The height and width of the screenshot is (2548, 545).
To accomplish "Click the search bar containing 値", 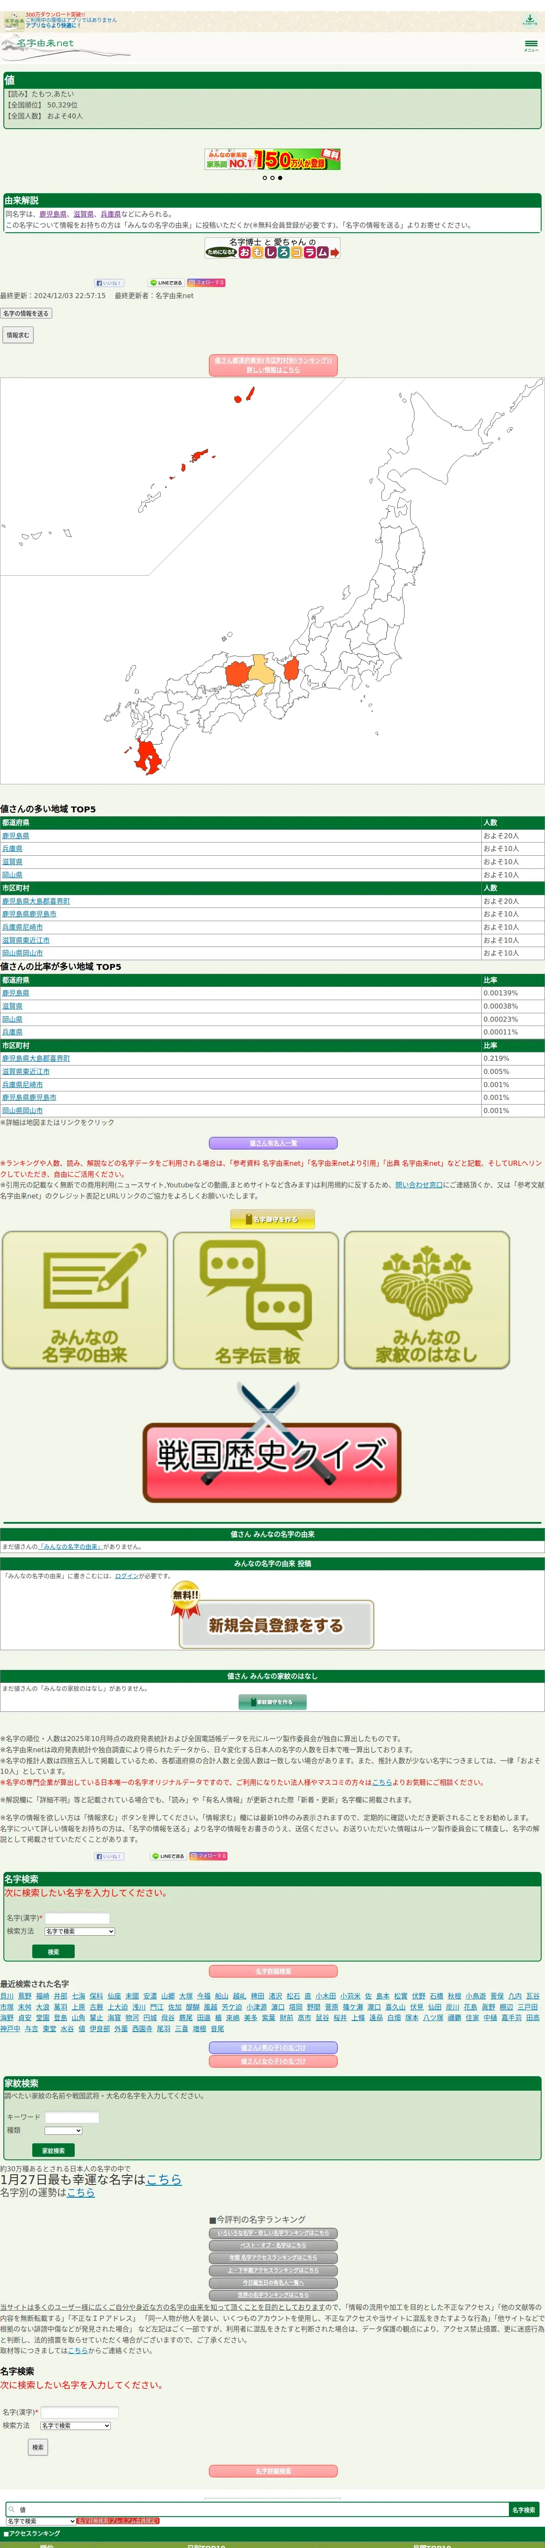I will tap(257, 2509).
